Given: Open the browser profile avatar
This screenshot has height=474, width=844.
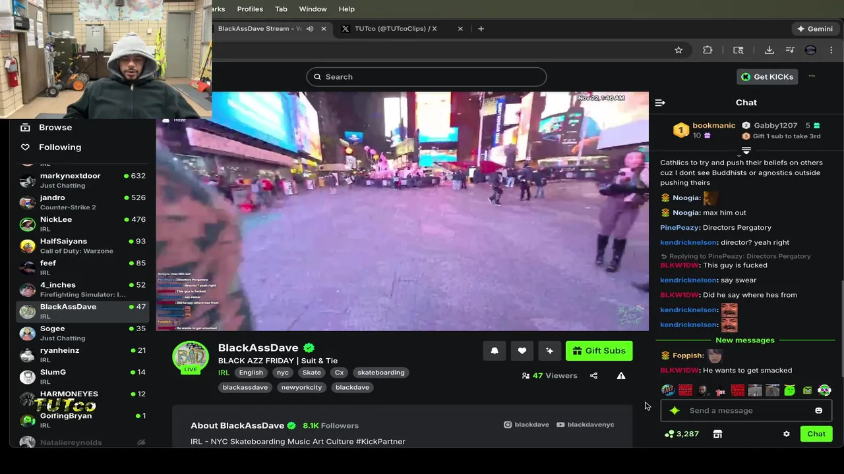Looking at the screenshot, I should 811,50.
